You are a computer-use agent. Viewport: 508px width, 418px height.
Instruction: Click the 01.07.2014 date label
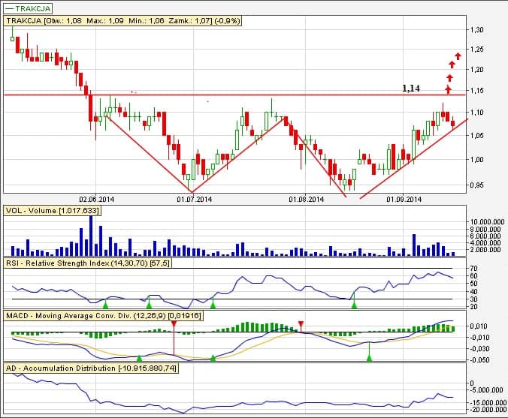pyautogui.click(x=194, y=199)
